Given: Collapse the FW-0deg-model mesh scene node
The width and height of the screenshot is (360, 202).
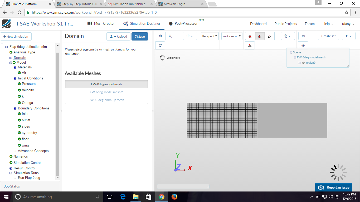Looking at the screenshot, I should [295, 58].
